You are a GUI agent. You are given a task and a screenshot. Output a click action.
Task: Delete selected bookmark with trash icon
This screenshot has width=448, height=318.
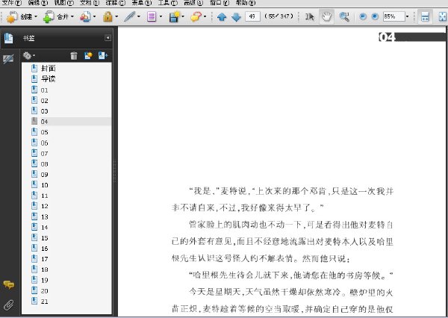coord(74,55)
